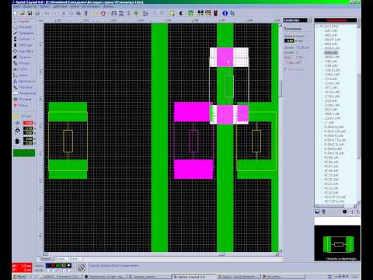Click the canvas horizontal scrollbar
373x280 pixels.
[x=161, y=254]
